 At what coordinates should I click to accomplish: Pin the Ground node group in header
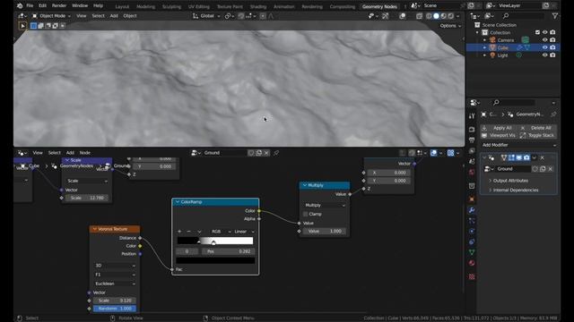(x=276, y=153)
